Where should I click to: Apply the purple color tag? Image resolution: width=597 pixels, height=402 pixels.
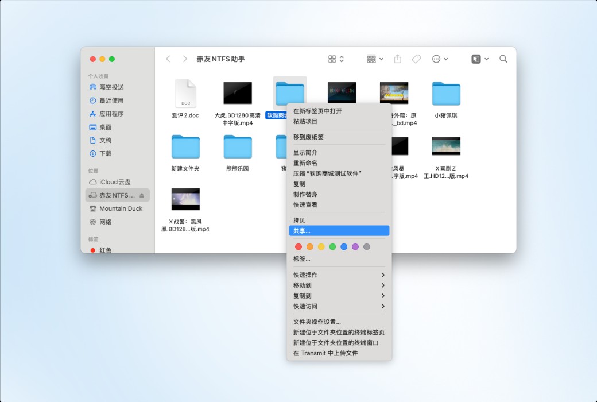point(355,247)
